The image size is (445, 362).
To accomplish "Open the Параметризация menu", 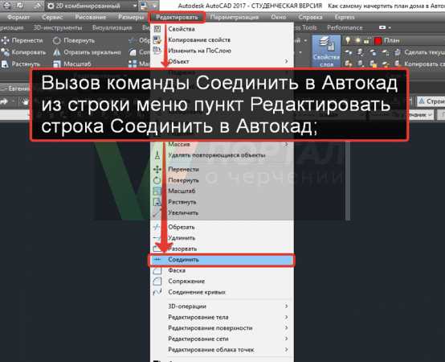I will [x=235, y=18].
